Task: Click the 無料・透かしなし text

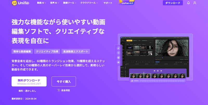Action: coord(27,91)
